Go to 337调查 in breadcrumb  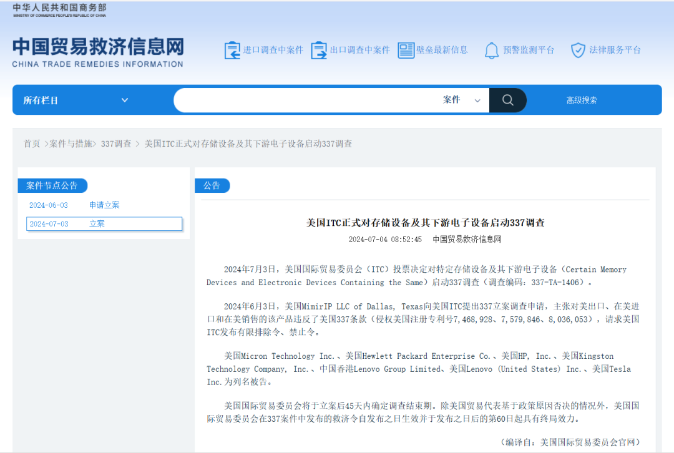click(x=116, y=144)
